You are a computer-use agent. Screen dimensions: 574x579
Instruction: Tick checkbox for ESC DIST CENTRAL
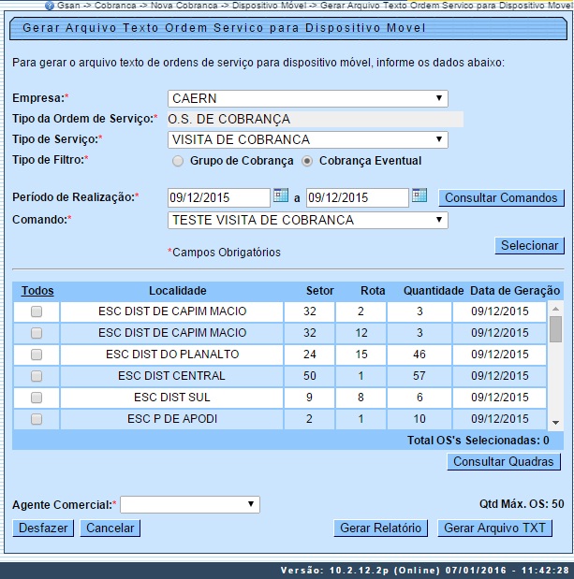[x=37, y=376]
